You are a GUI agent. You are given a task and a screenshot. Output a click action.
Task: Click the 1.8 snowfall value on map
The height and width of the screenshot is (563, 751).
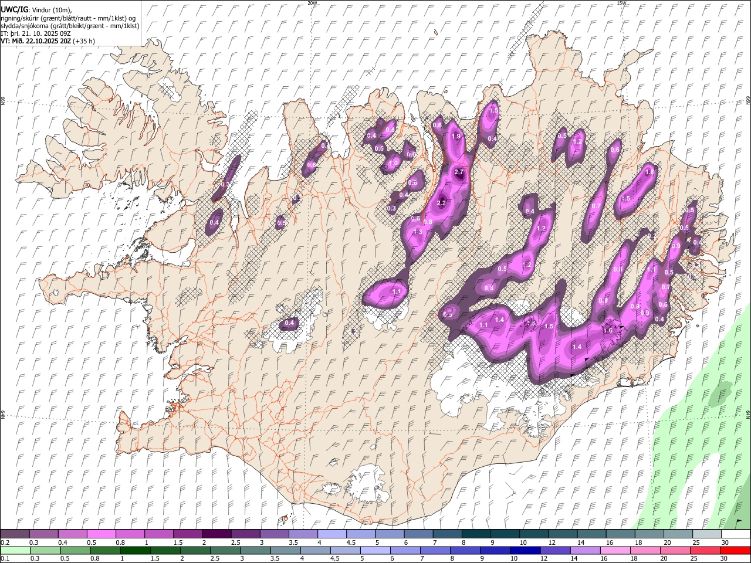click(649, 172)
